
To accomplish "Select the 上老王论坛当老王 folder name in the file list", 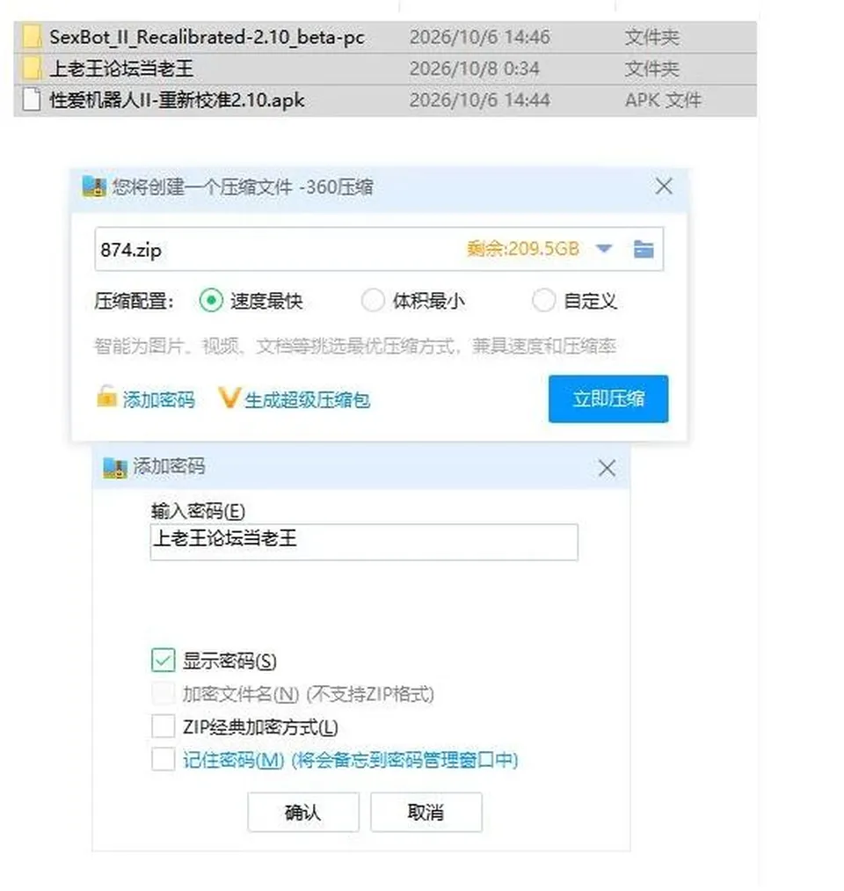I will pos(121,69).
